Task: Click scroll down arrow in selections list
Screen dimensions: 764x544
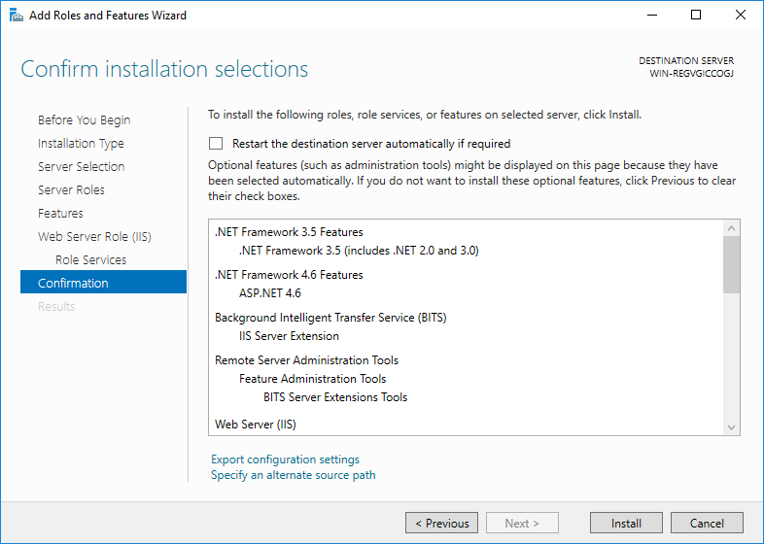Action: [x=732, y=426]
